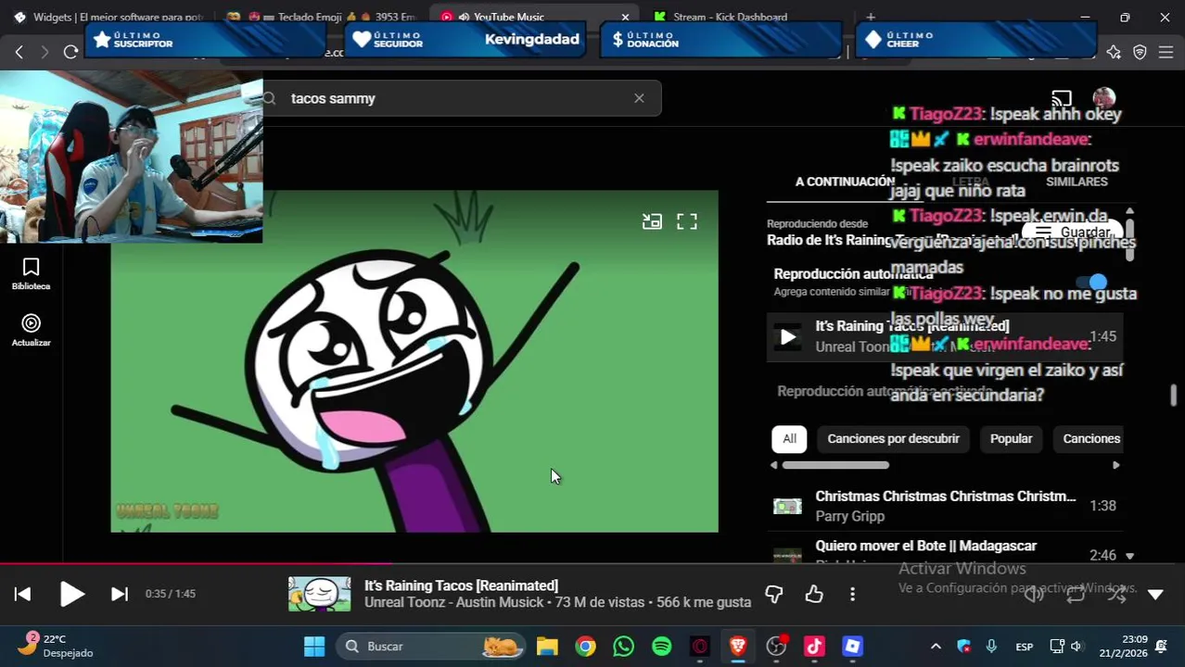The height and width of the screenshot is (667, 1185).
Task: Select the All filter chip
Action: click(x=789, y=438)
